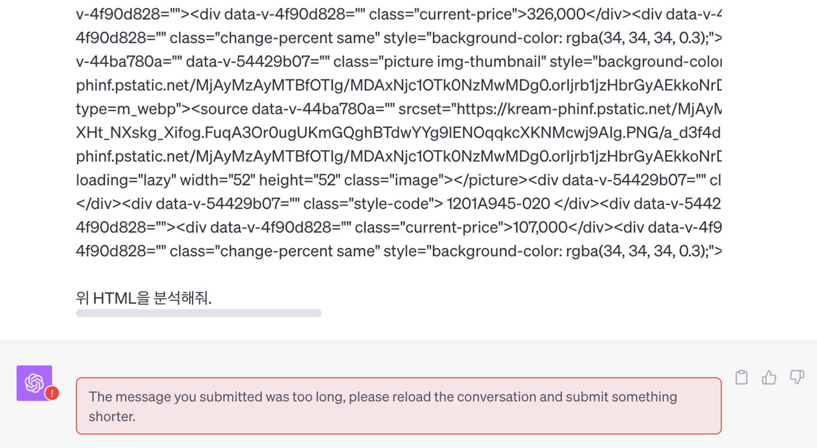Click the line starting 'XHt_NXskg_Xifog'
The height and width of the screenshot is (448, 817).
pos(398,133)
